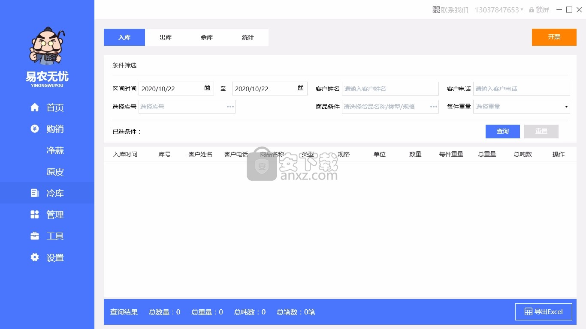The height and width of the screenshot is (329, 586).
Task: Click the QR code 联系我们 icon
Action: point(436,9)
